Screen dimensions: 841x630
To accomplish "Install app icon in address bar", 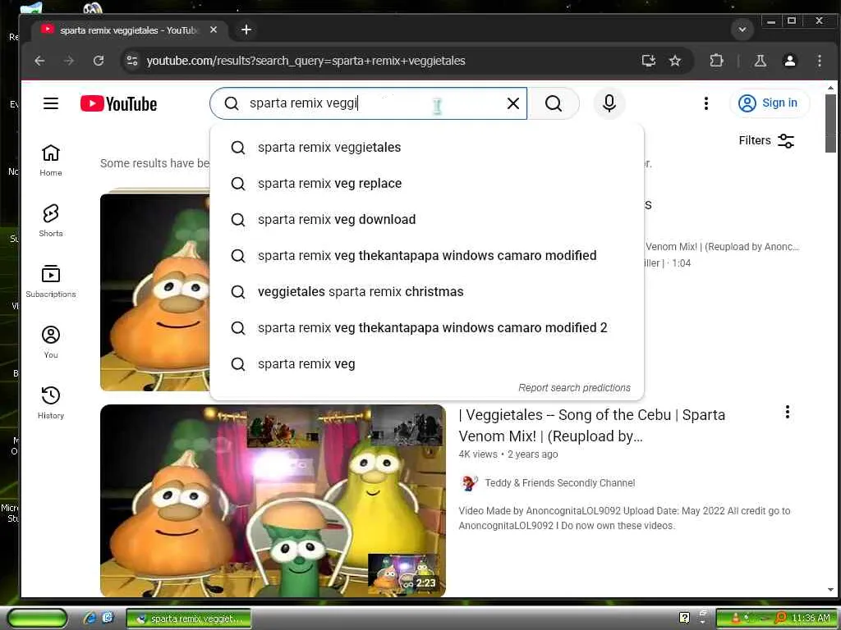I will coord(649,61).
